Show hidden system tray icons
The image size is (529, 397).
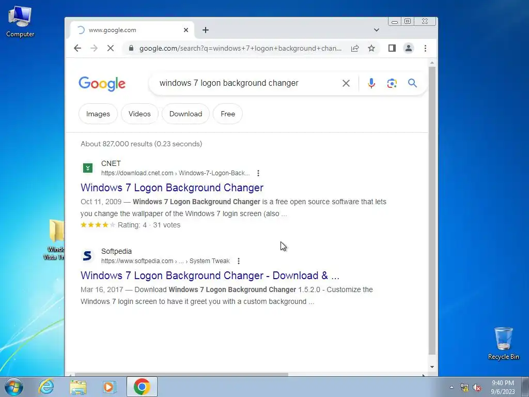(x=452, y=387)
